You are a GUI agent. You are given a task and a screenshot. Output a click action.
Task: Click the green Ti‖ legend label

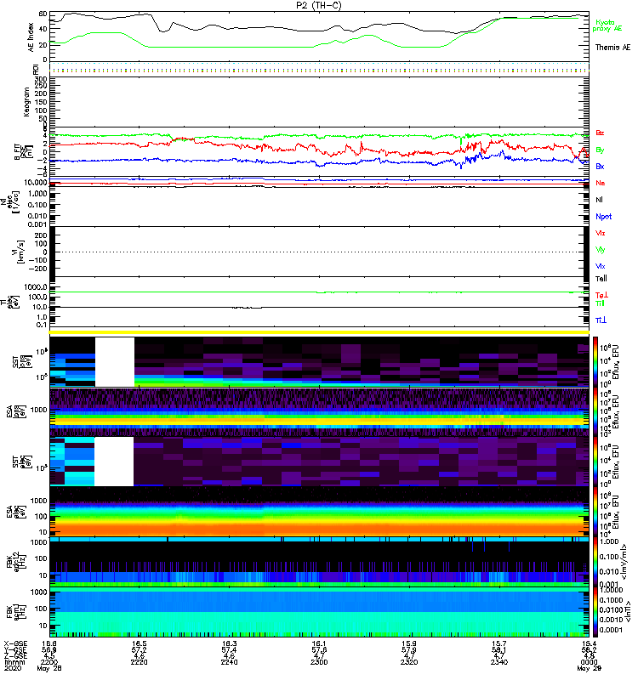[600, 303]
